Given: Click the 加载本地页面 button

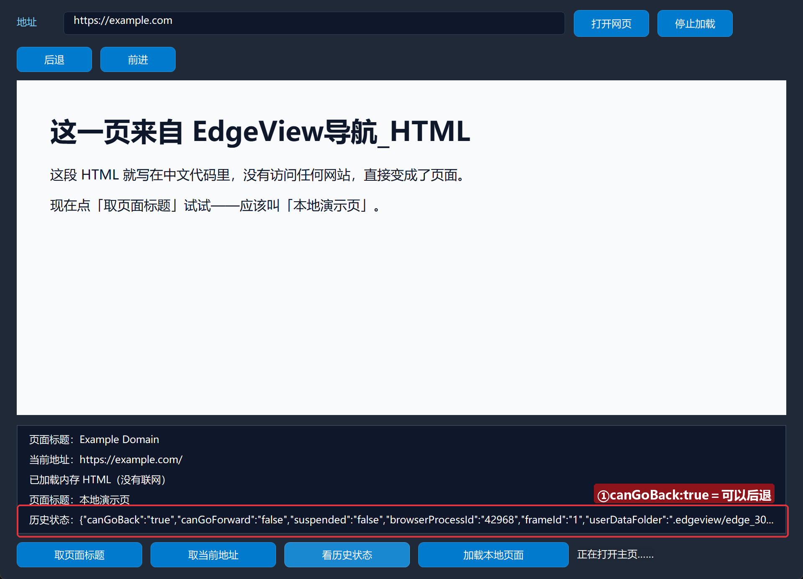Looking at the screenshot, I should (494, 555).
